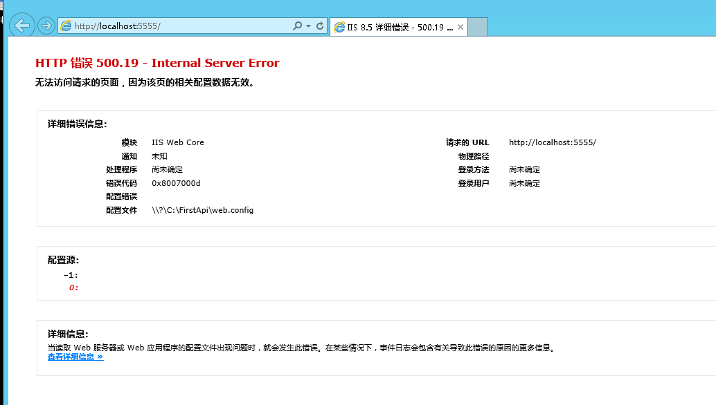Click the 处理程序 field label
Screen dimensions: 716x405
pos(121,169)
